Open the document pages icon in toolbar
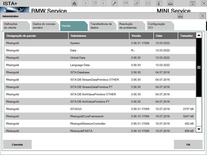Viewport: 207px width, 156px height. 94,3
